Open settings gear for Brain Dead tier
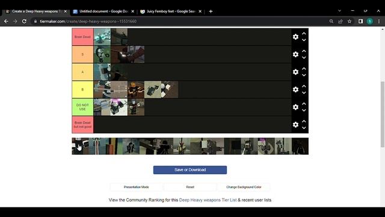 click(x=295, y=37)
